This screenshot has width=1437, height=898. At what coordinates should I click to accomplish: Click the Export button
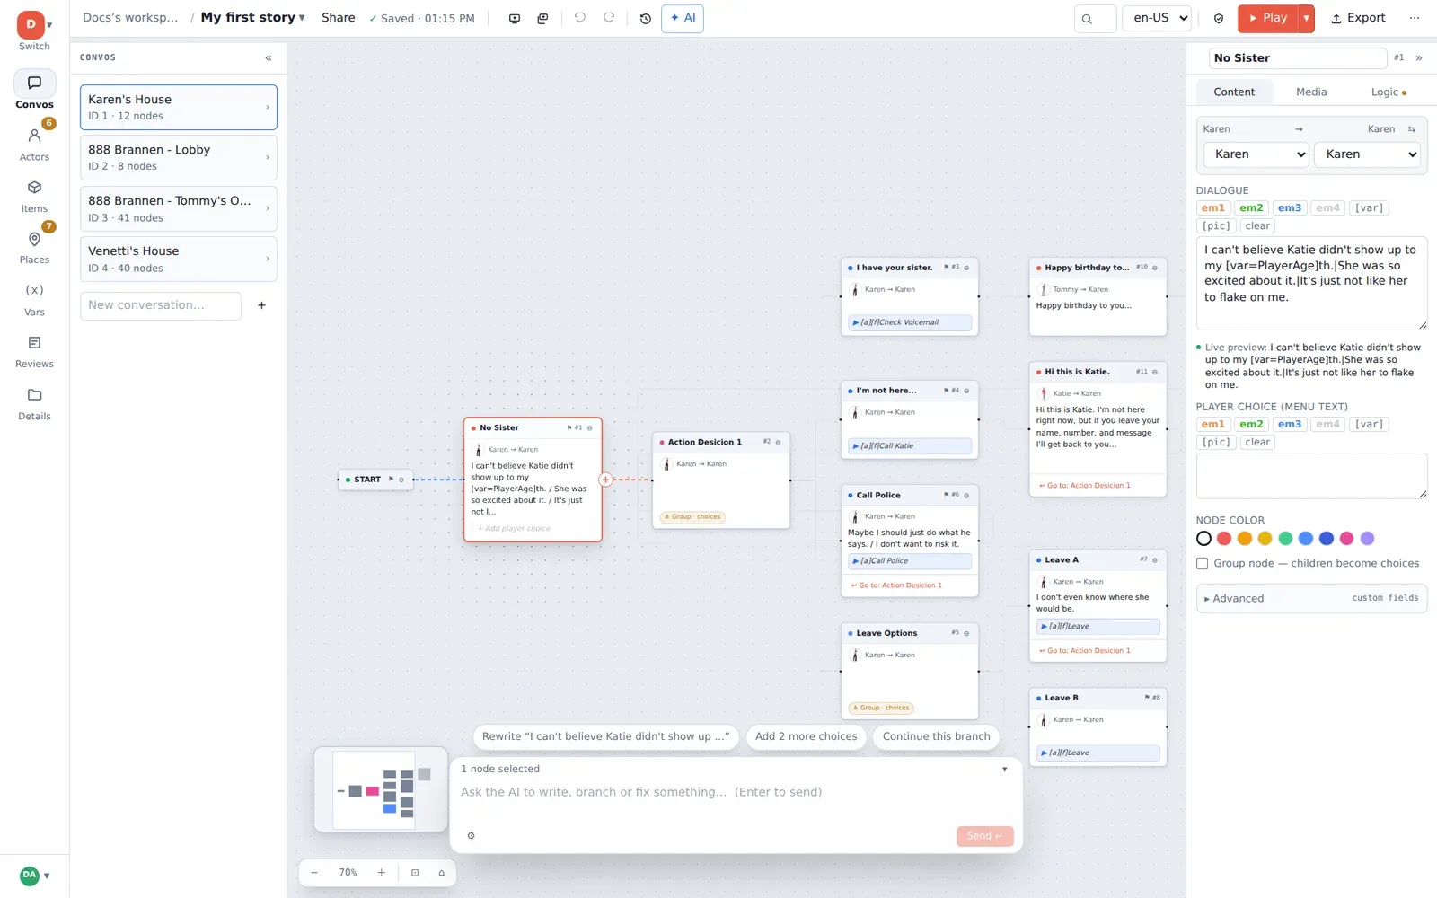(x=1358, y=18)
